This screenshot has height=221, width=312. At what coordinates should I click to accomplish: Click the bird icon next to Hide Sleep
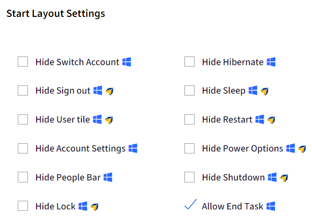coord(265,91)
